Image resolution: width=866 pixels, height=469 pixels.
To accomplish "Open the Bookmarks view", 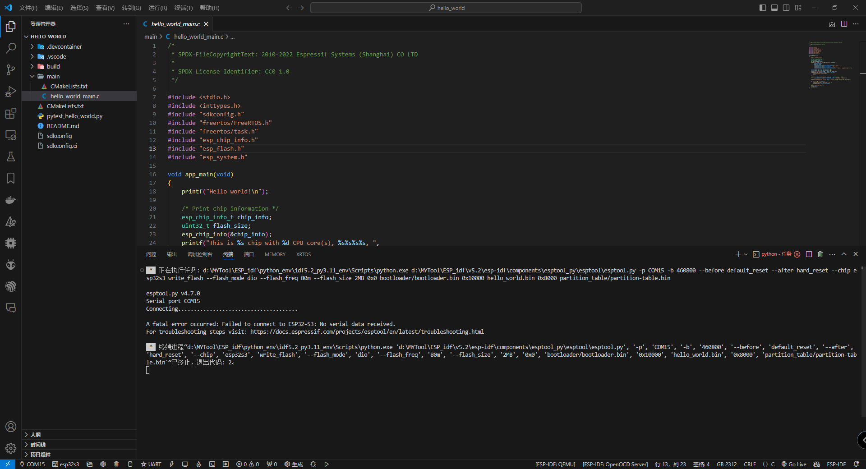I will (x=11, y=178).
